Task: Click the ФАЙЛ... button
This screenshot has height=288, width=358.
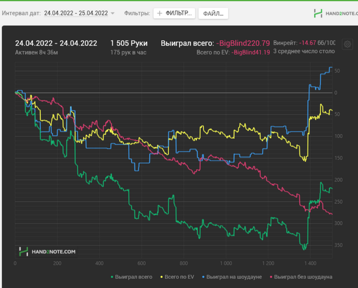Action: click(213, 14)
